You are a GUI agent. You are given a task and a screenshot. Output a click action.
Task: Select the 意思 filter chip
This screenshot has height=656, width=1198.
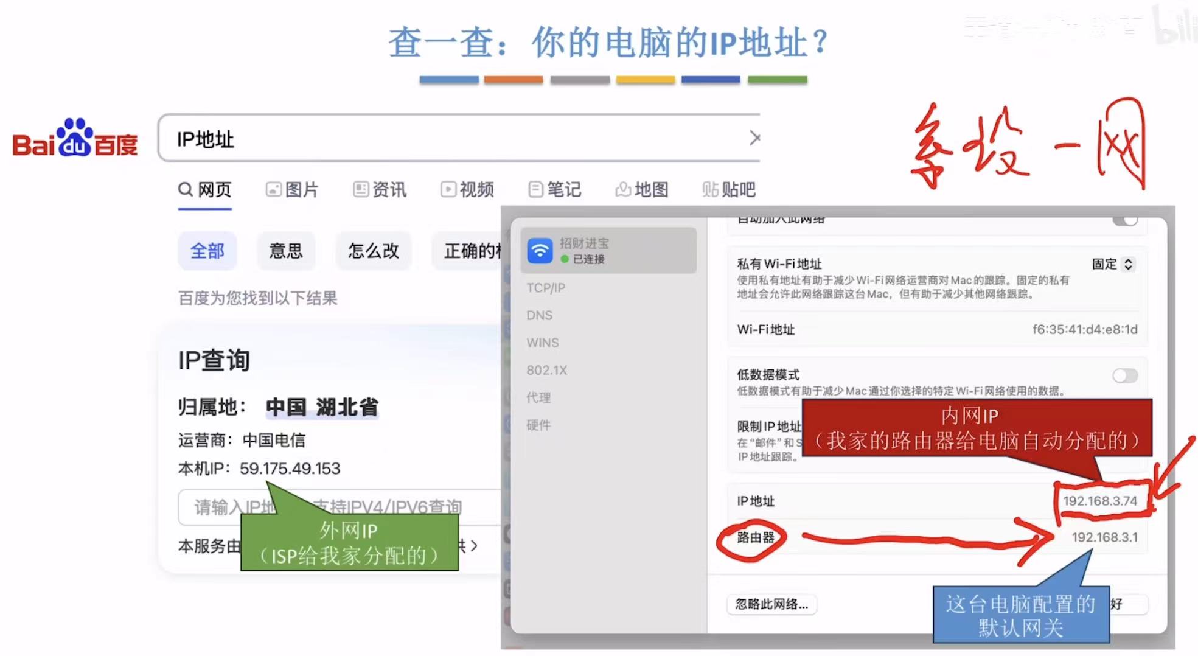pos(286,251)
